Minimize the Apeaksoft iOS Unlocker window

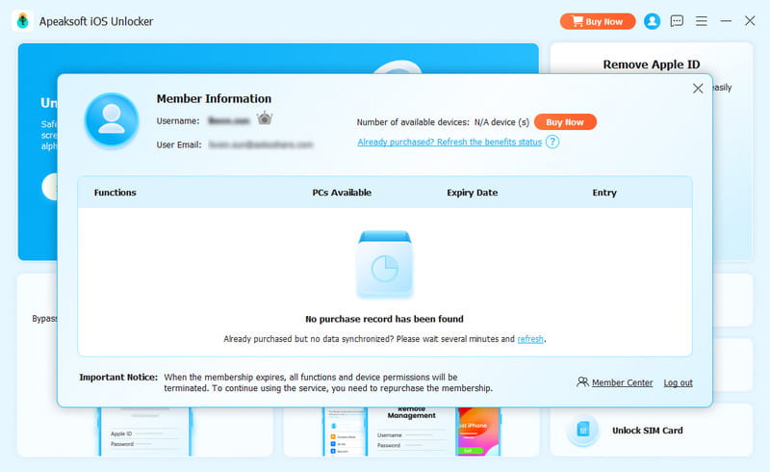726,21
